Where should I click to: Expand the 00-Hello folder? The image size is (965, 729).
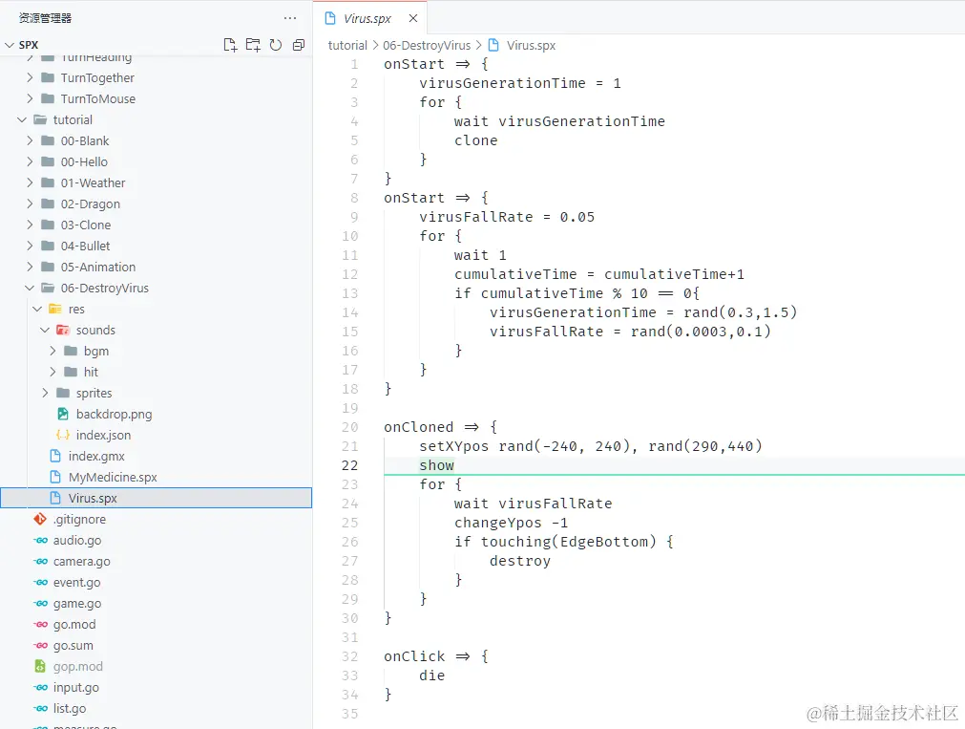pos(30,161)
